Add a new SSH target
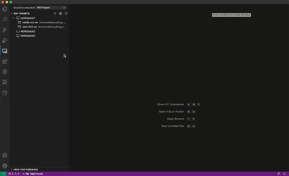Screen dimensions: 289x176 tap(55, 13)
